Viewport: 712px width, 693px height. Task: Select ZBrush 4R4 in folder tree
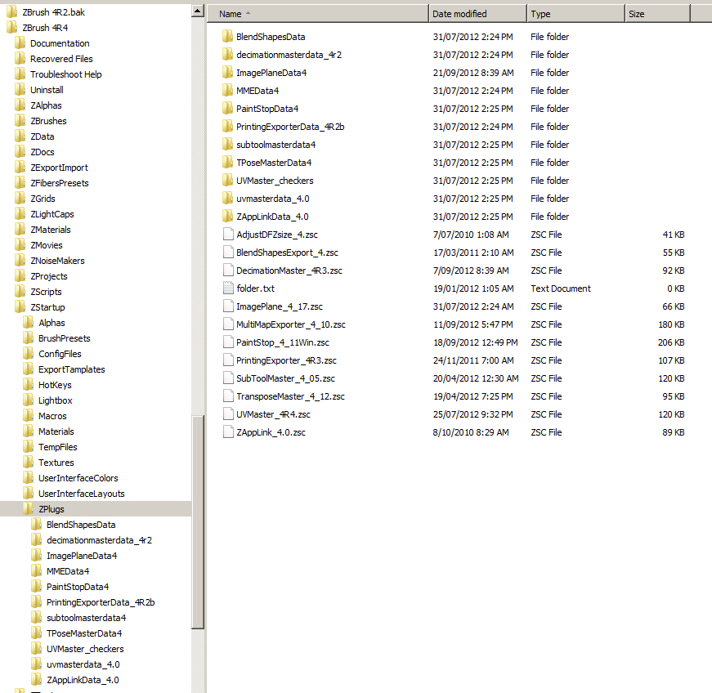point(45,28)
